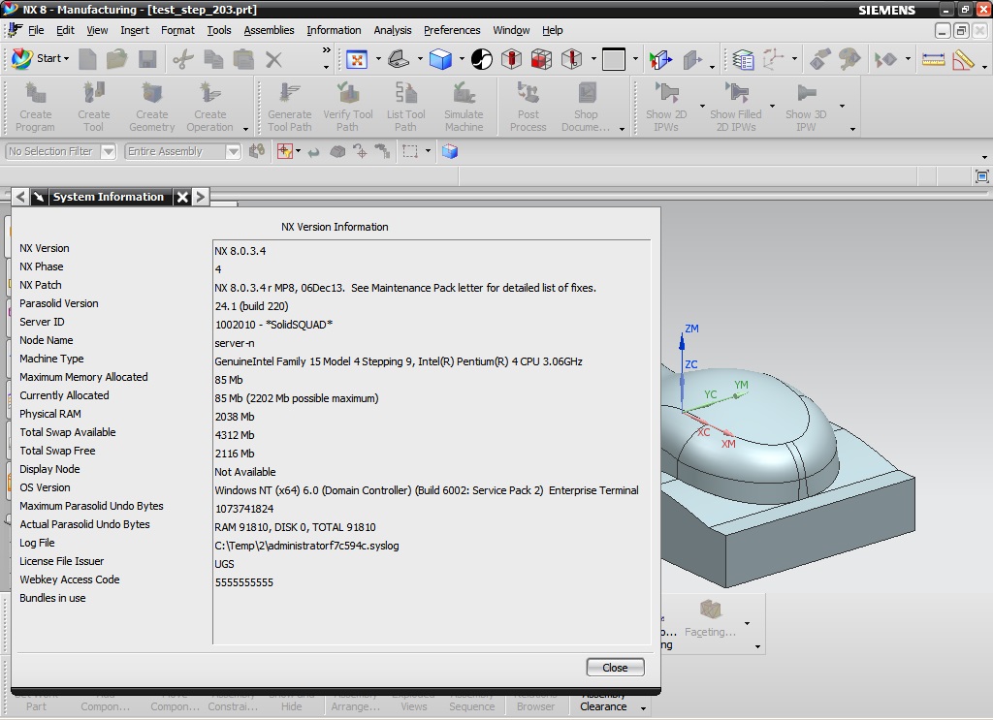Click the pin icon left of System Information
The height and width of the screenshot is (720, 993).
(x=39, y=197)
